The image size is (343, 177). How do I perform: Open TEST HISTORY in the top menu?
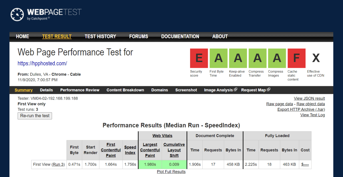100,36
